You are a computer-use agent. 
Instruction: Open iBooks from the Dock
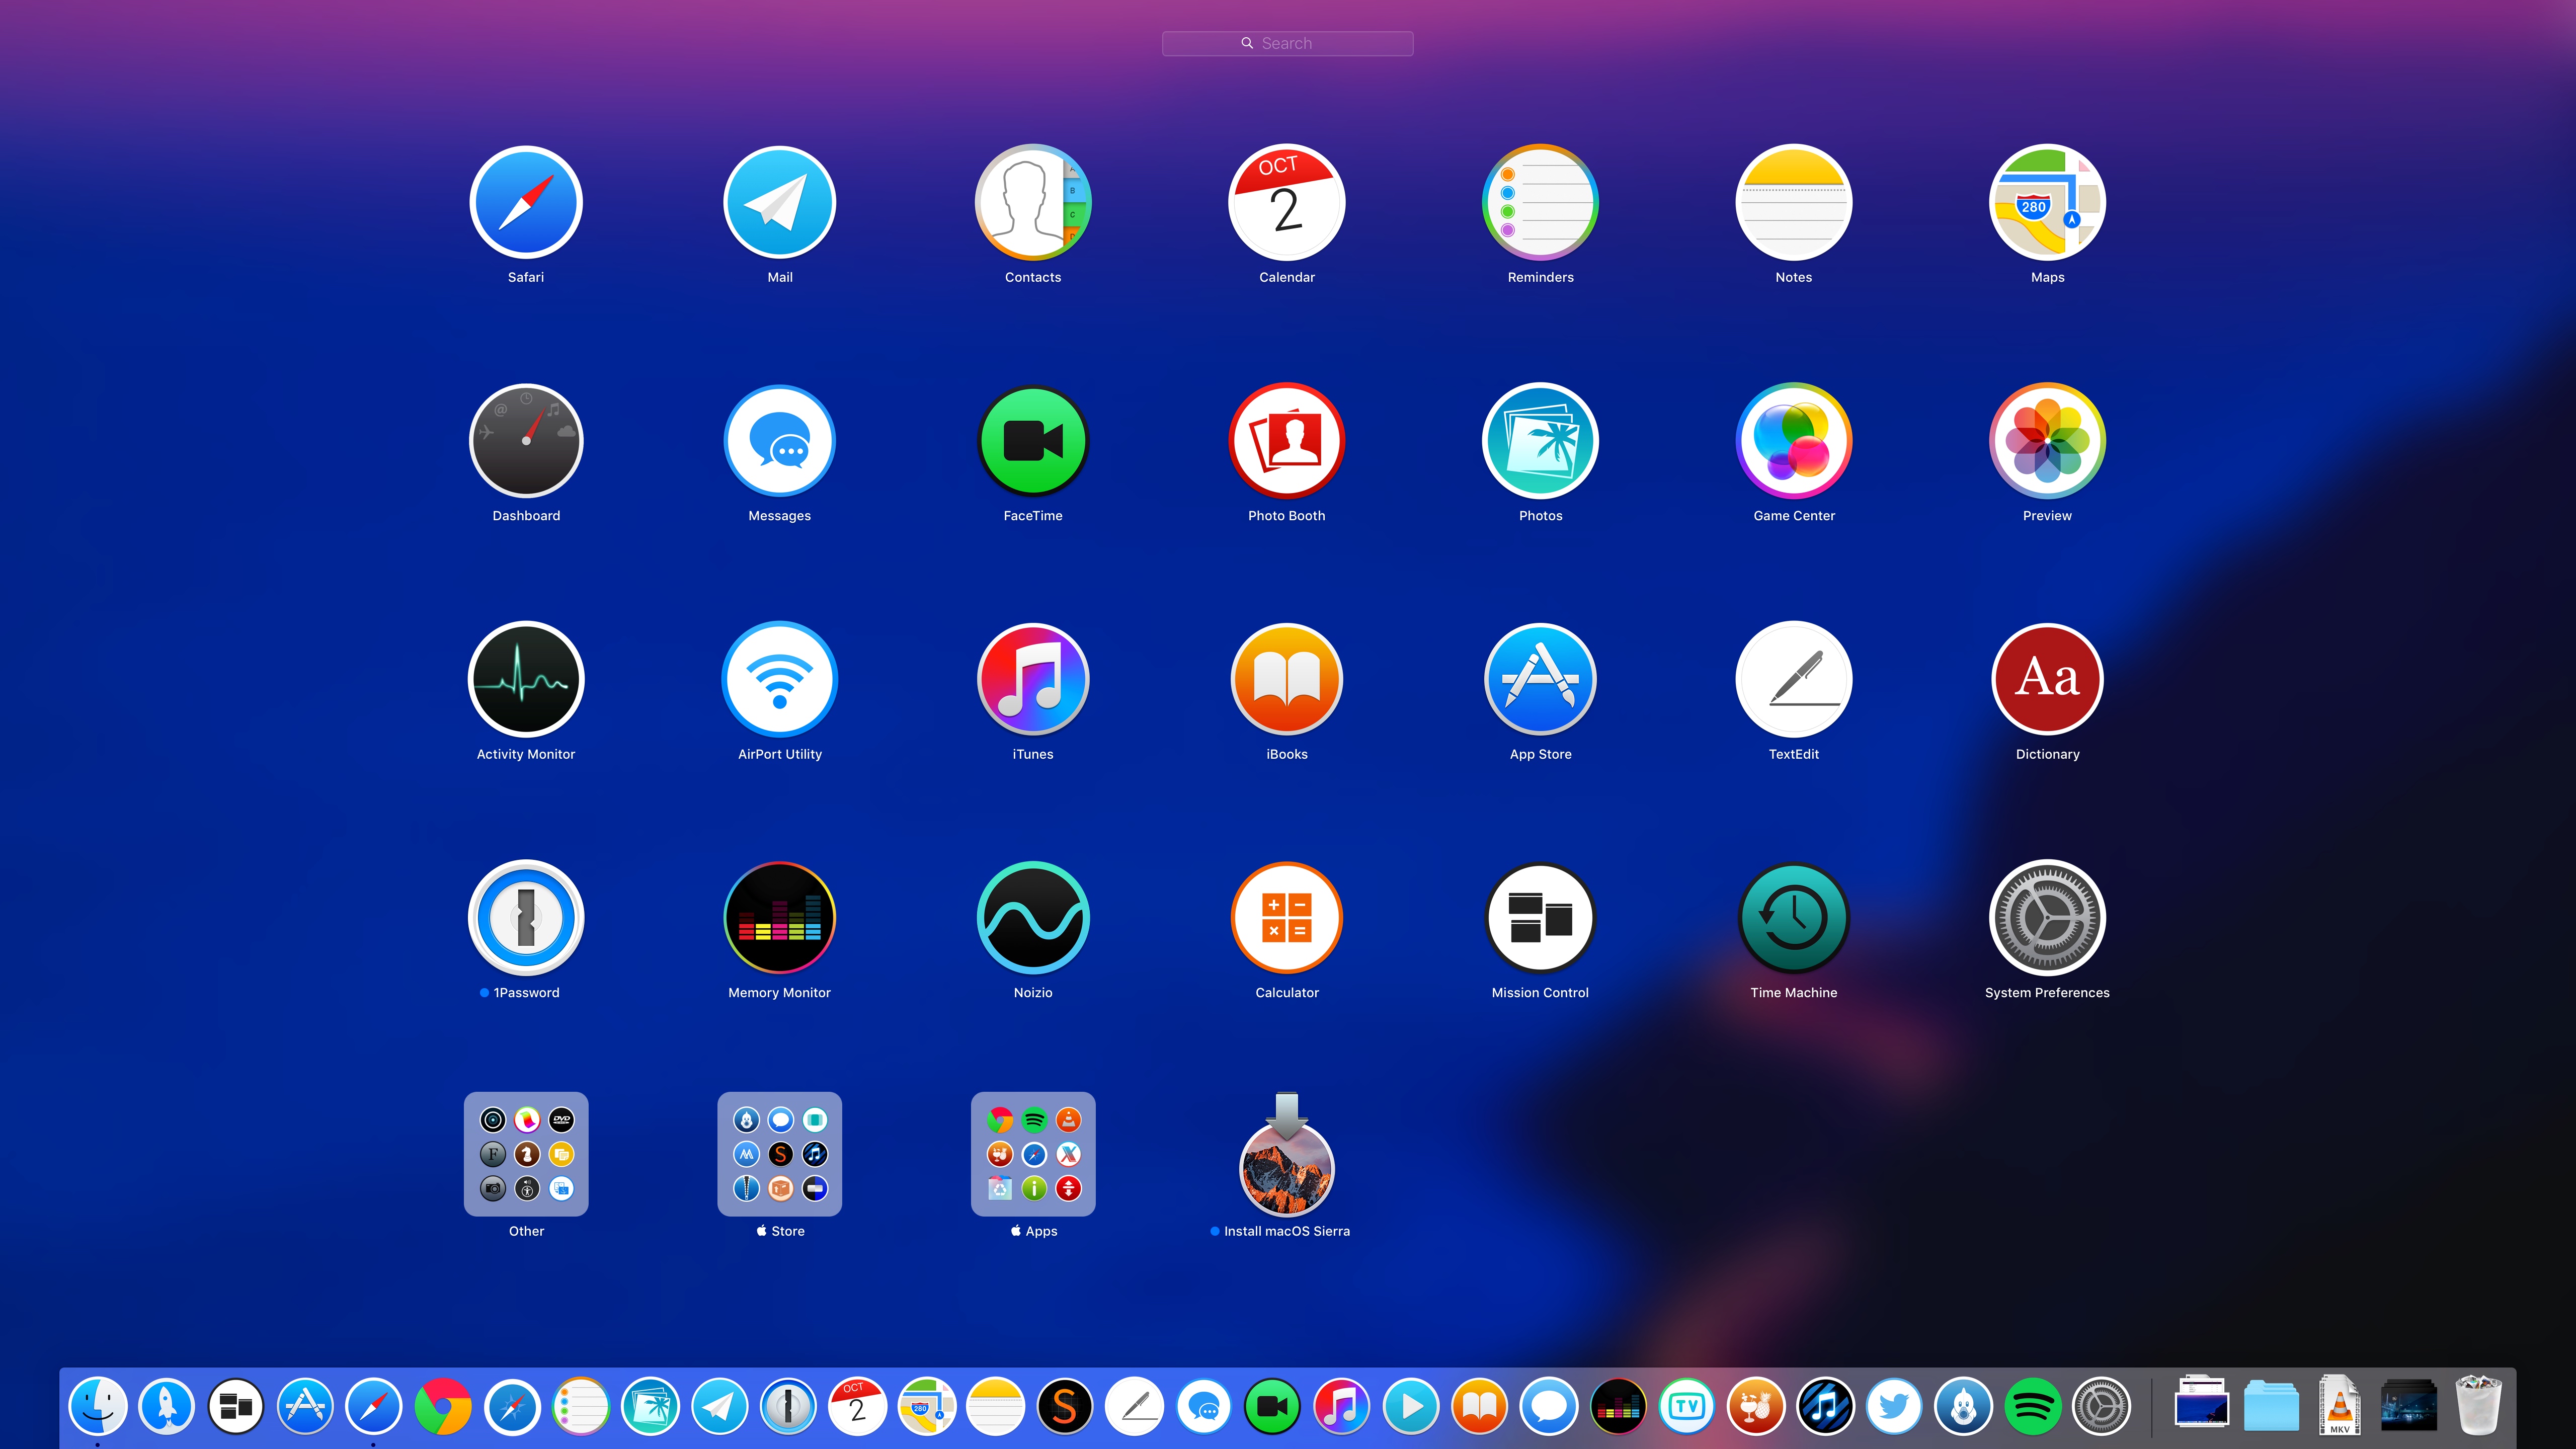click(1480, 1406)
